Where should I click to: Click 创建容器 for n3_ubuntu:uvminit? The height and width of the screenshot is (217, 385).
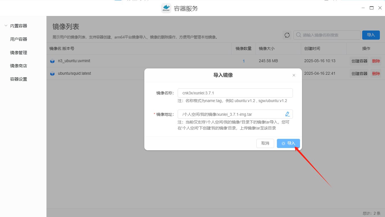tap(359, 61)
